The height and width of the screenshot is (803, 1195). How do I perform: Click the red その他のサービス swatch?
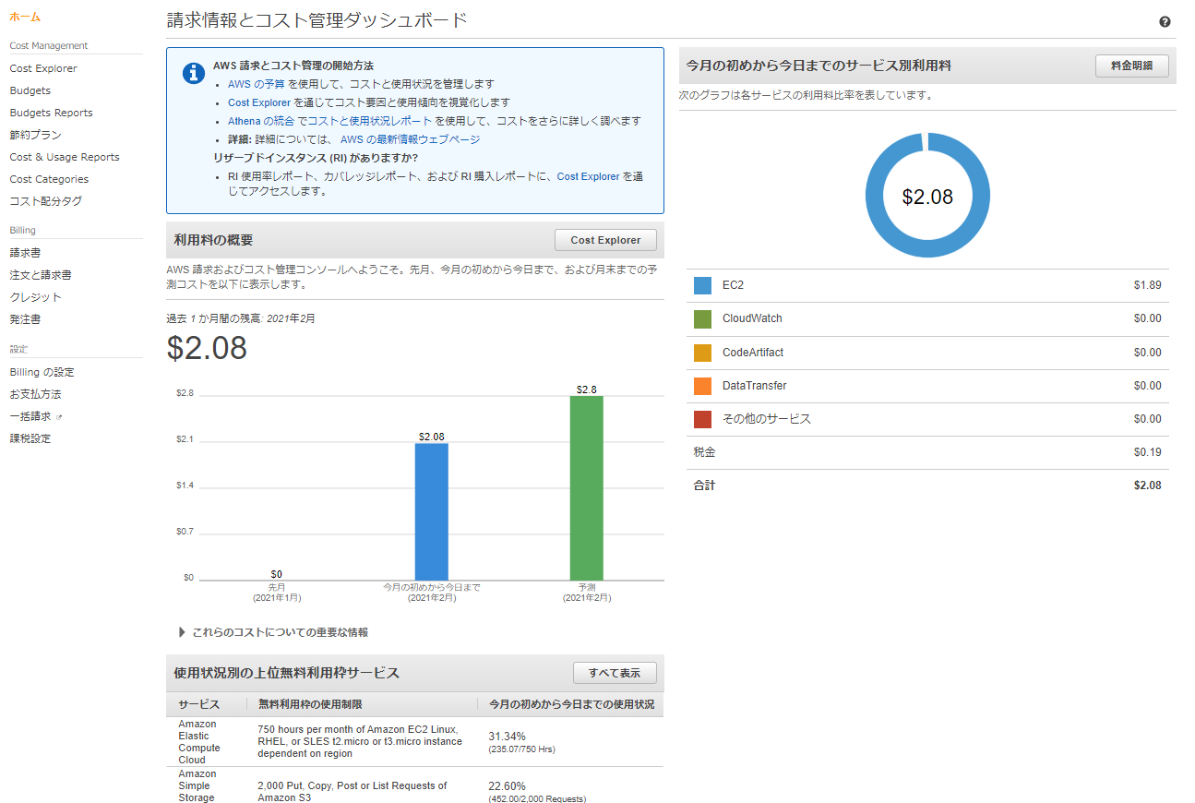[x=702, y=419]
